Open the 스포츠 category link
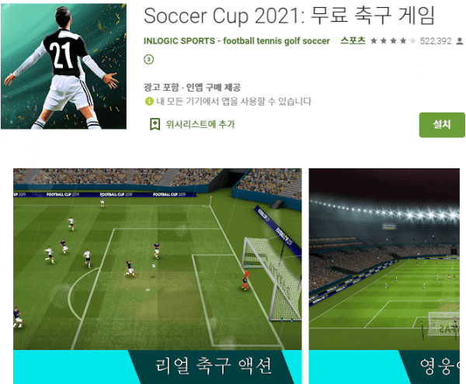The width and height of the screenshot is (466, 384). pos(353,40)
